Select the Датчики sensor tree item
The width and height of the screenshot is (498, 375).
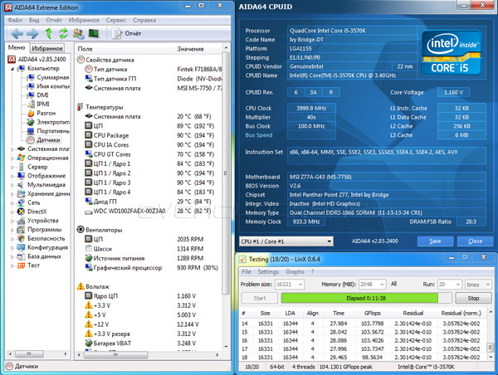[x=48, y=140]
